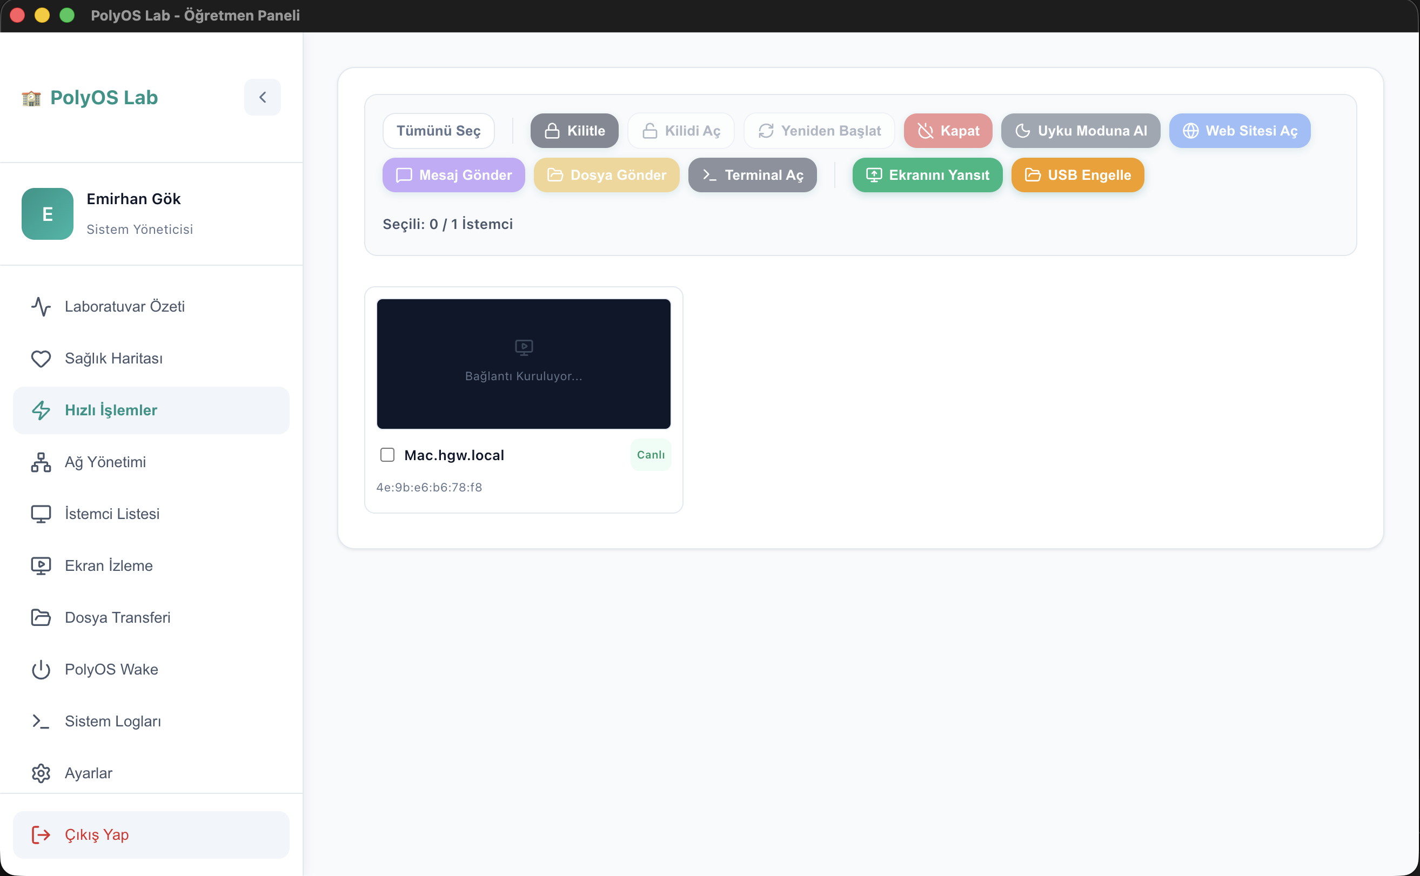Open terminal with Terminal Aç
Image resolution: width=1420 pixels, height=876 pixels.
click(x=752, y=175)
